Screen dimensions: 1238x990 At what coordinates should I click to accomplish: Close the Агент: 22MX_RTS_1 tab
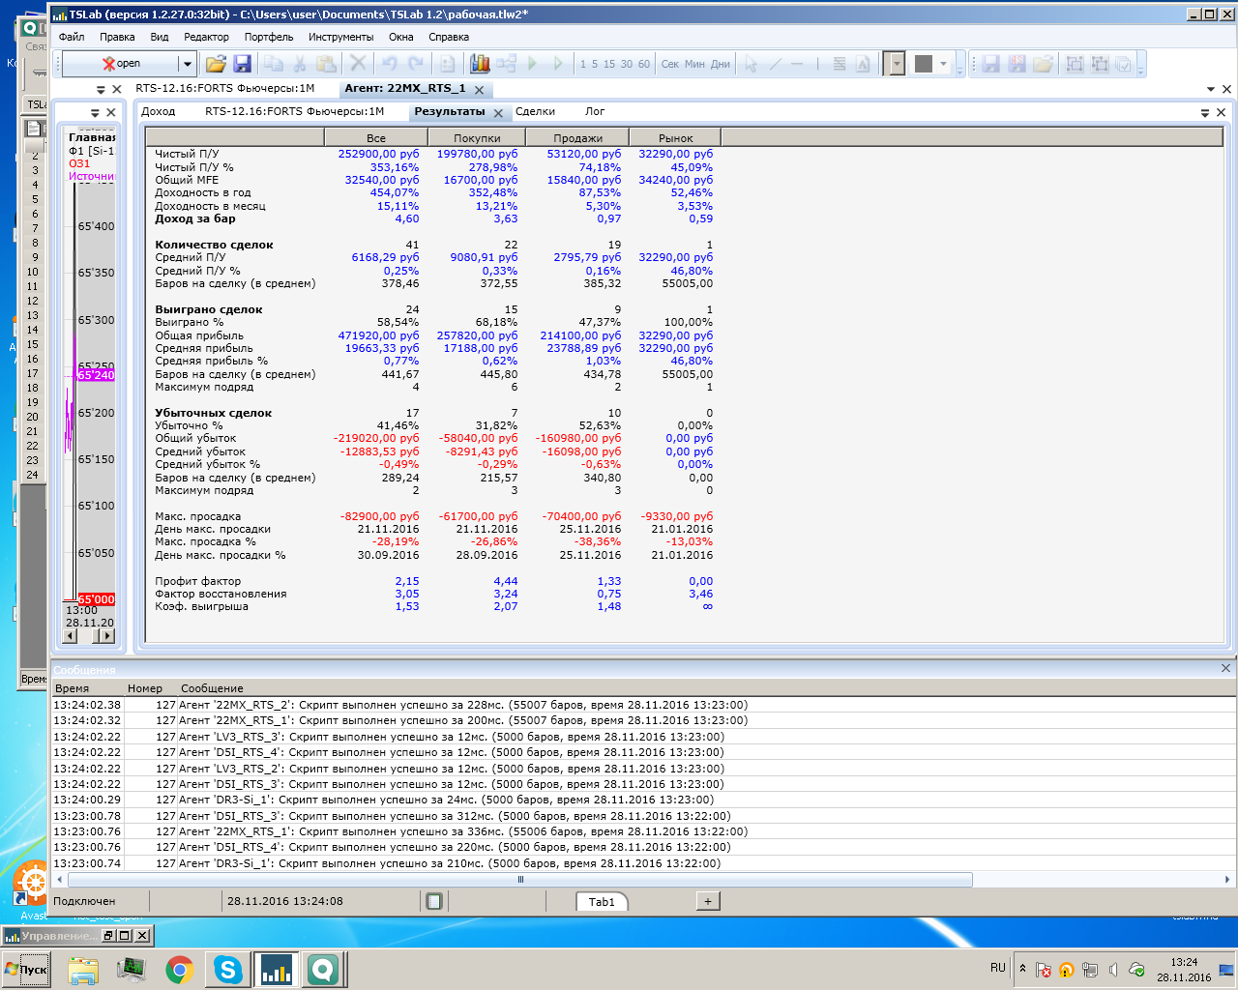[x=479, y=90]
